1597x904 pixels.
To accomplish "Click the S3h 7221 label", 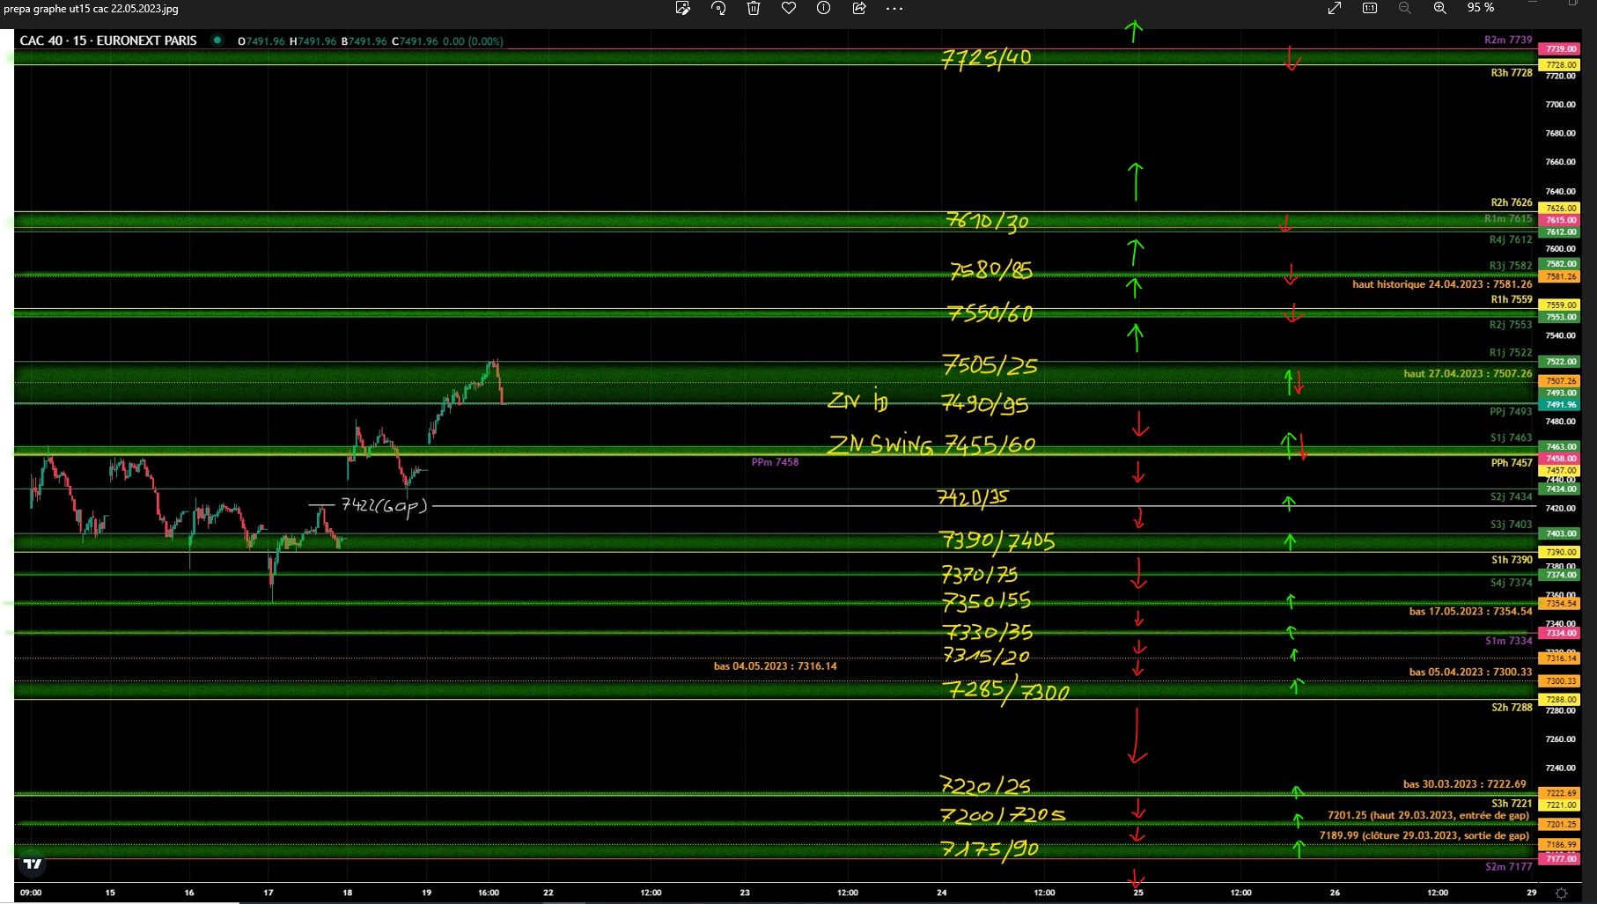I will [x=1512, y=804].
